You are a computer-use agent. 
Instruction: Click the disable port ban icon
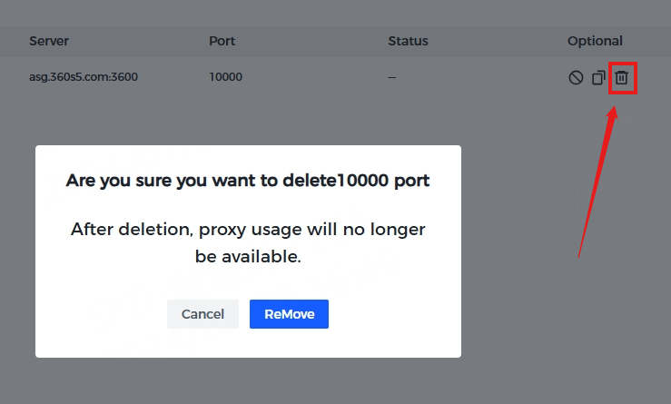(x=576, y=78)
